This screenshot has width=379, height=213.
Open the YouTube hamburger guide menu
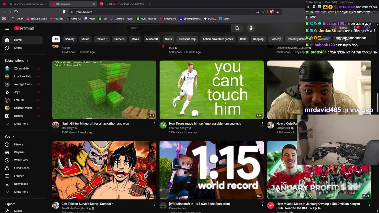(x=7, y=28)
